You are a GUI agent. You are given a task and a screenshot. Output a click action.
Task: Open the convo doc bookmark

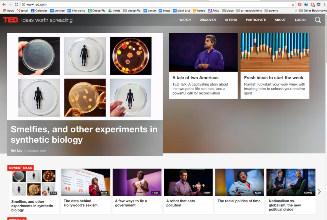pos(150,11)
